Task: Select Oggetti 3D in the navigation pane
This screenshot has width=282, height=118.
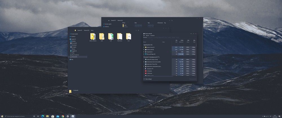Action: pyautogui.click(x=74, y=51)
